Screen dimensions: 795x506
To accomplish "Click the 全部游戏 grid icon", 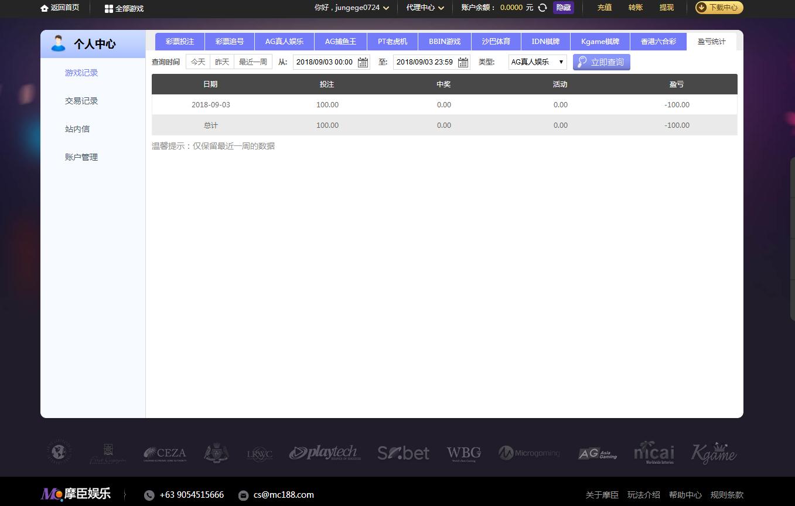I will point(108,8).
